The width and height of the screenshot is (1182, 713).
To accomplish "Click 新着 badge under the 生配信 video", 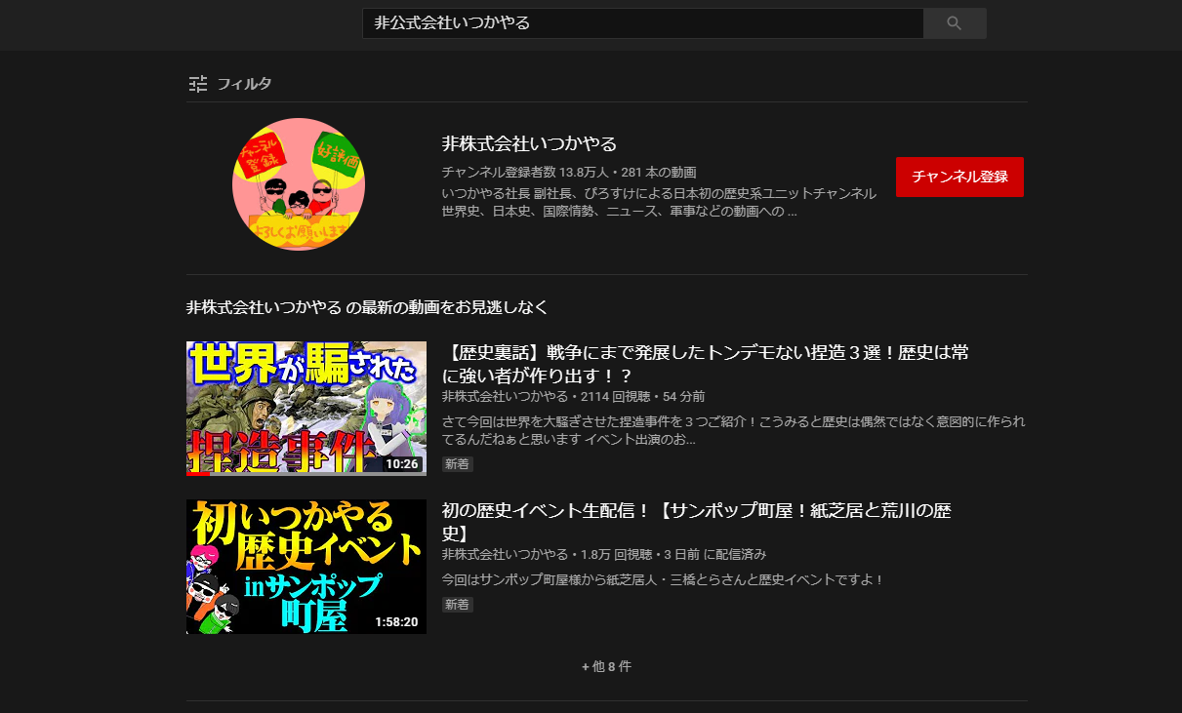I will click(x=457, y=605).
